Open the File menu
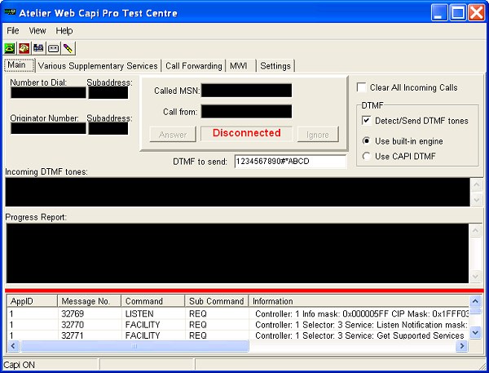 [x=13, y=31]
